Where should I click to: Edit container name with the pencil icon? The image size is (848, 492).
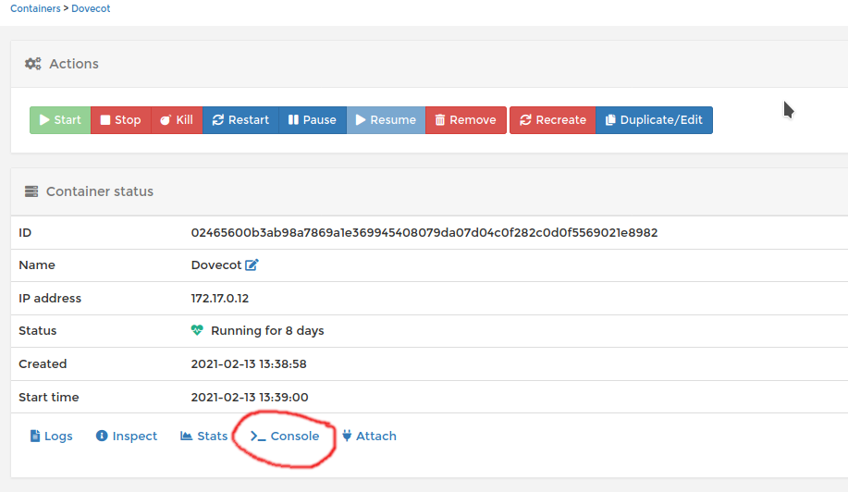(252, 264)
